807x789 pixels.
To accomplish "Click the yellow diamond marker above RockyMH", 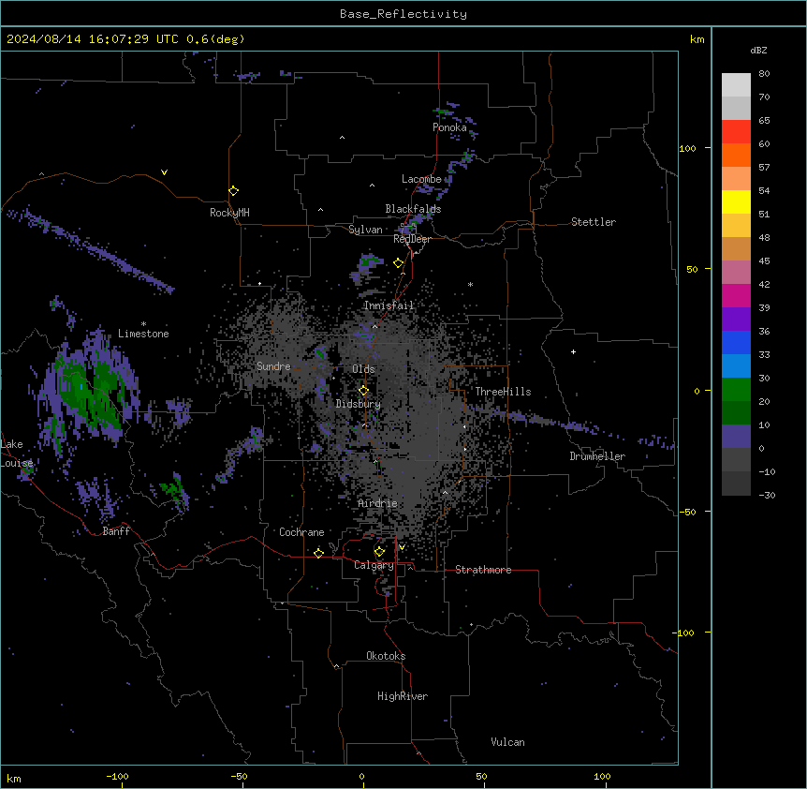I will (233, 190).
